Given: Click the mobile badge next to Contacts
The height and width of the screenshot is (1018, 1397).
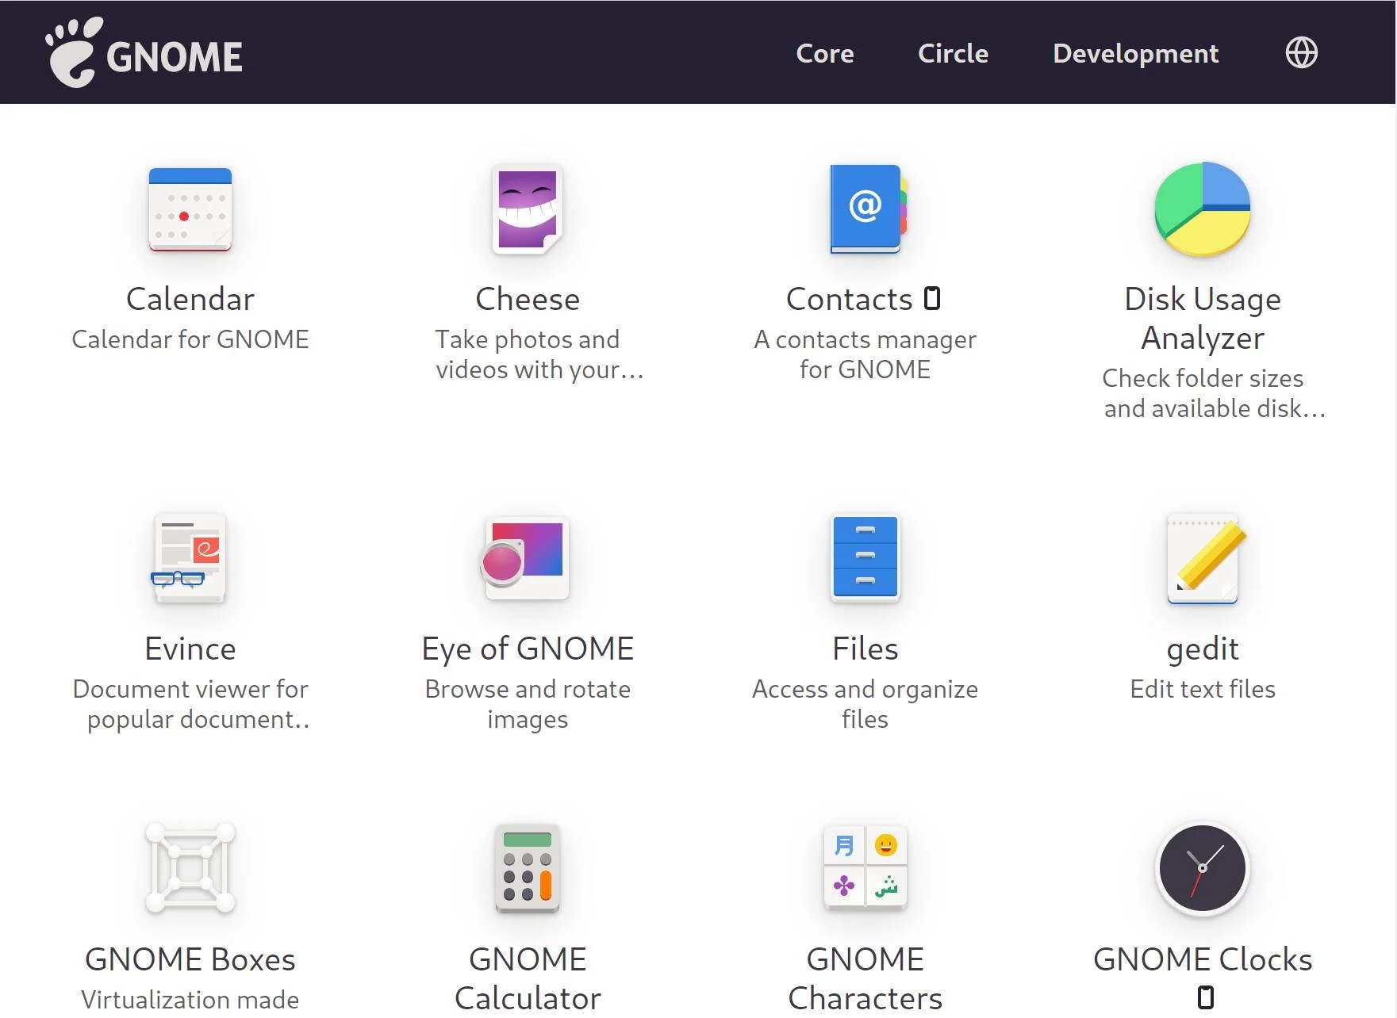Looking at the screenshot, I should (x=933, y=299).
